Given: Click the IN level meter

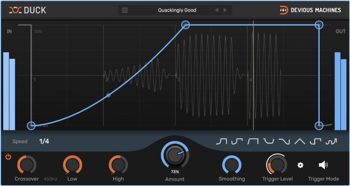Looking at the screenshot, I should [x=9, y=91].
